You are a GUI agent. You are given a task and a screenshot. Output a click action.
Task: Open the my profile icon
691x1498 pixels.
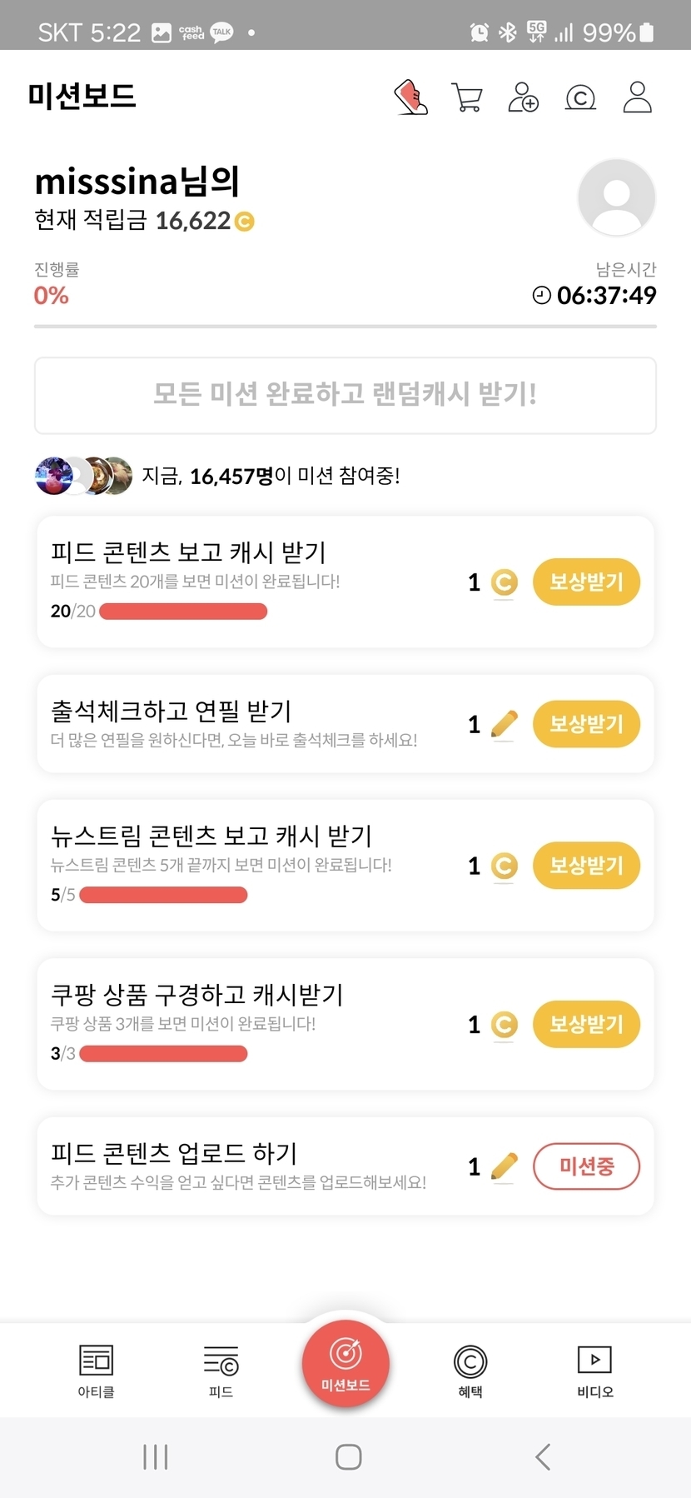(x=637, y=97)
